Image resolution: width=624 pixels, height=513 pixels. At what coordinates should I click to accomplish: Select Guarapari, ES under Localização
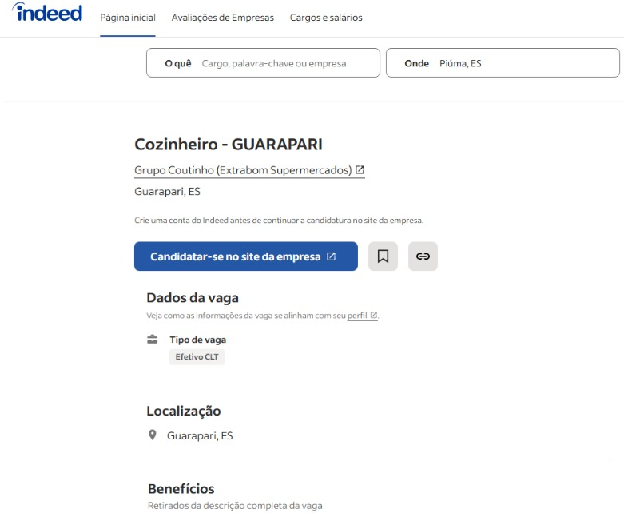(x=200, y=435)
